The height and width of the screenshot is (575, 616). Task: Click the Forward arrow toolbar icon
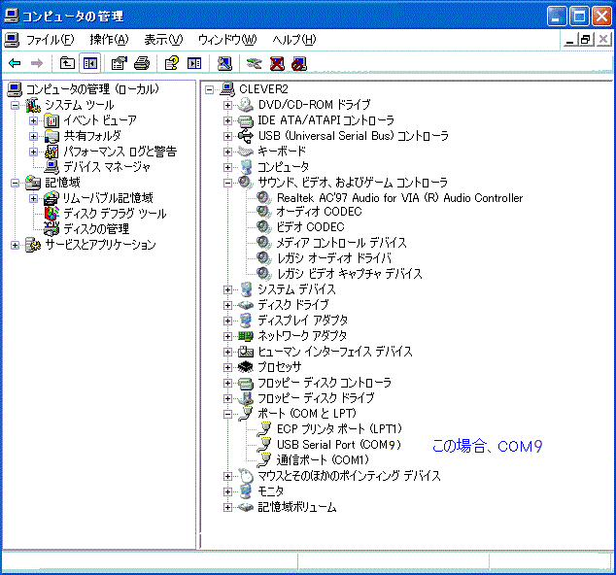[37, 63]
